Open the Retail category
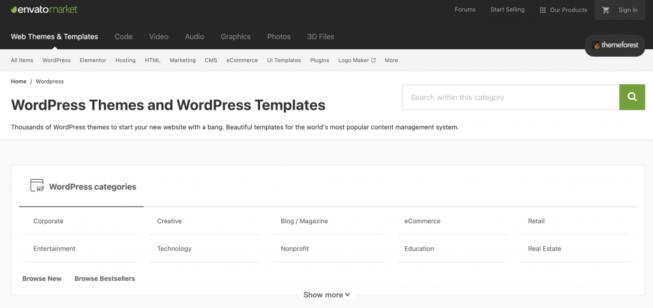 536,221
